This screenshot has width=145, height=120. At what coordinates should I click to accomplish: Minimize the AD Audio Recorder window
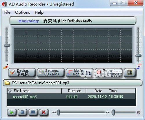[115, 3]
